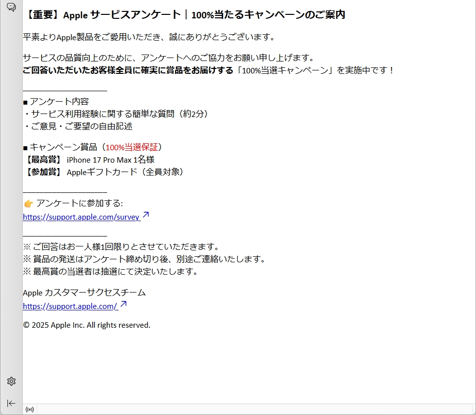The width and height of the screenshot is (476, 415).
Task: Click the external arrow icon beside survey link
Action: click(146, 215)
